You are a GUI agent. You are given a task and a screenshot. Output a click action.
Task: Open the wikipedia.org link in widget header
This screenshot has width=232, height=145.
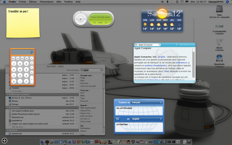[x=186, y=45]
